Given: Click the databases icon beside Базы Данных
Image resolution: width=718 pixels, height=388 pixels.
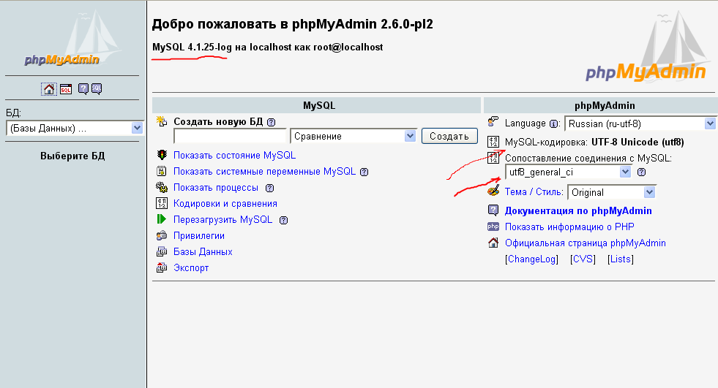Looking at the screenshot, I should (162, 252).
